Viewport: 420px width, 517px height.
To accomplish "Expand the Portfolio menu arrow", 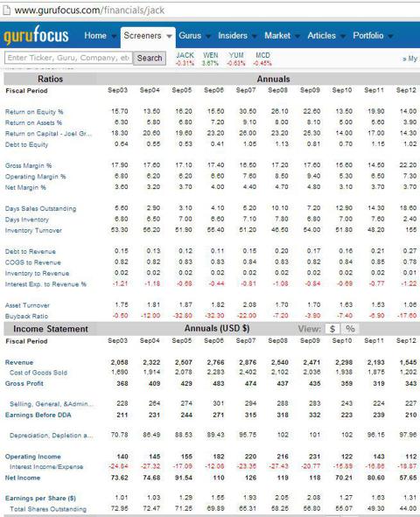I will pyautogui.click(x=390, y=36).
